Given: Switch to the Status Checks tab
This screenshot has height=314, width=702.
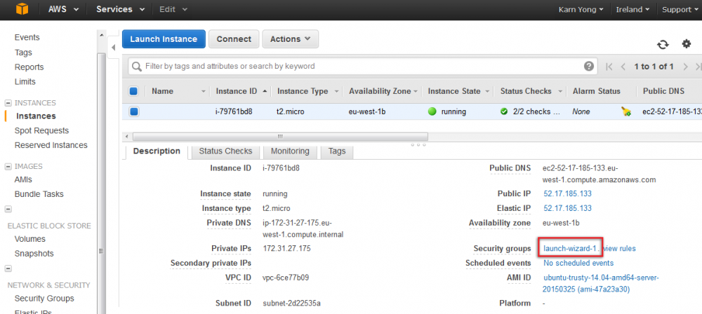Looking at the screenshot, I should [x=225, y=151].
